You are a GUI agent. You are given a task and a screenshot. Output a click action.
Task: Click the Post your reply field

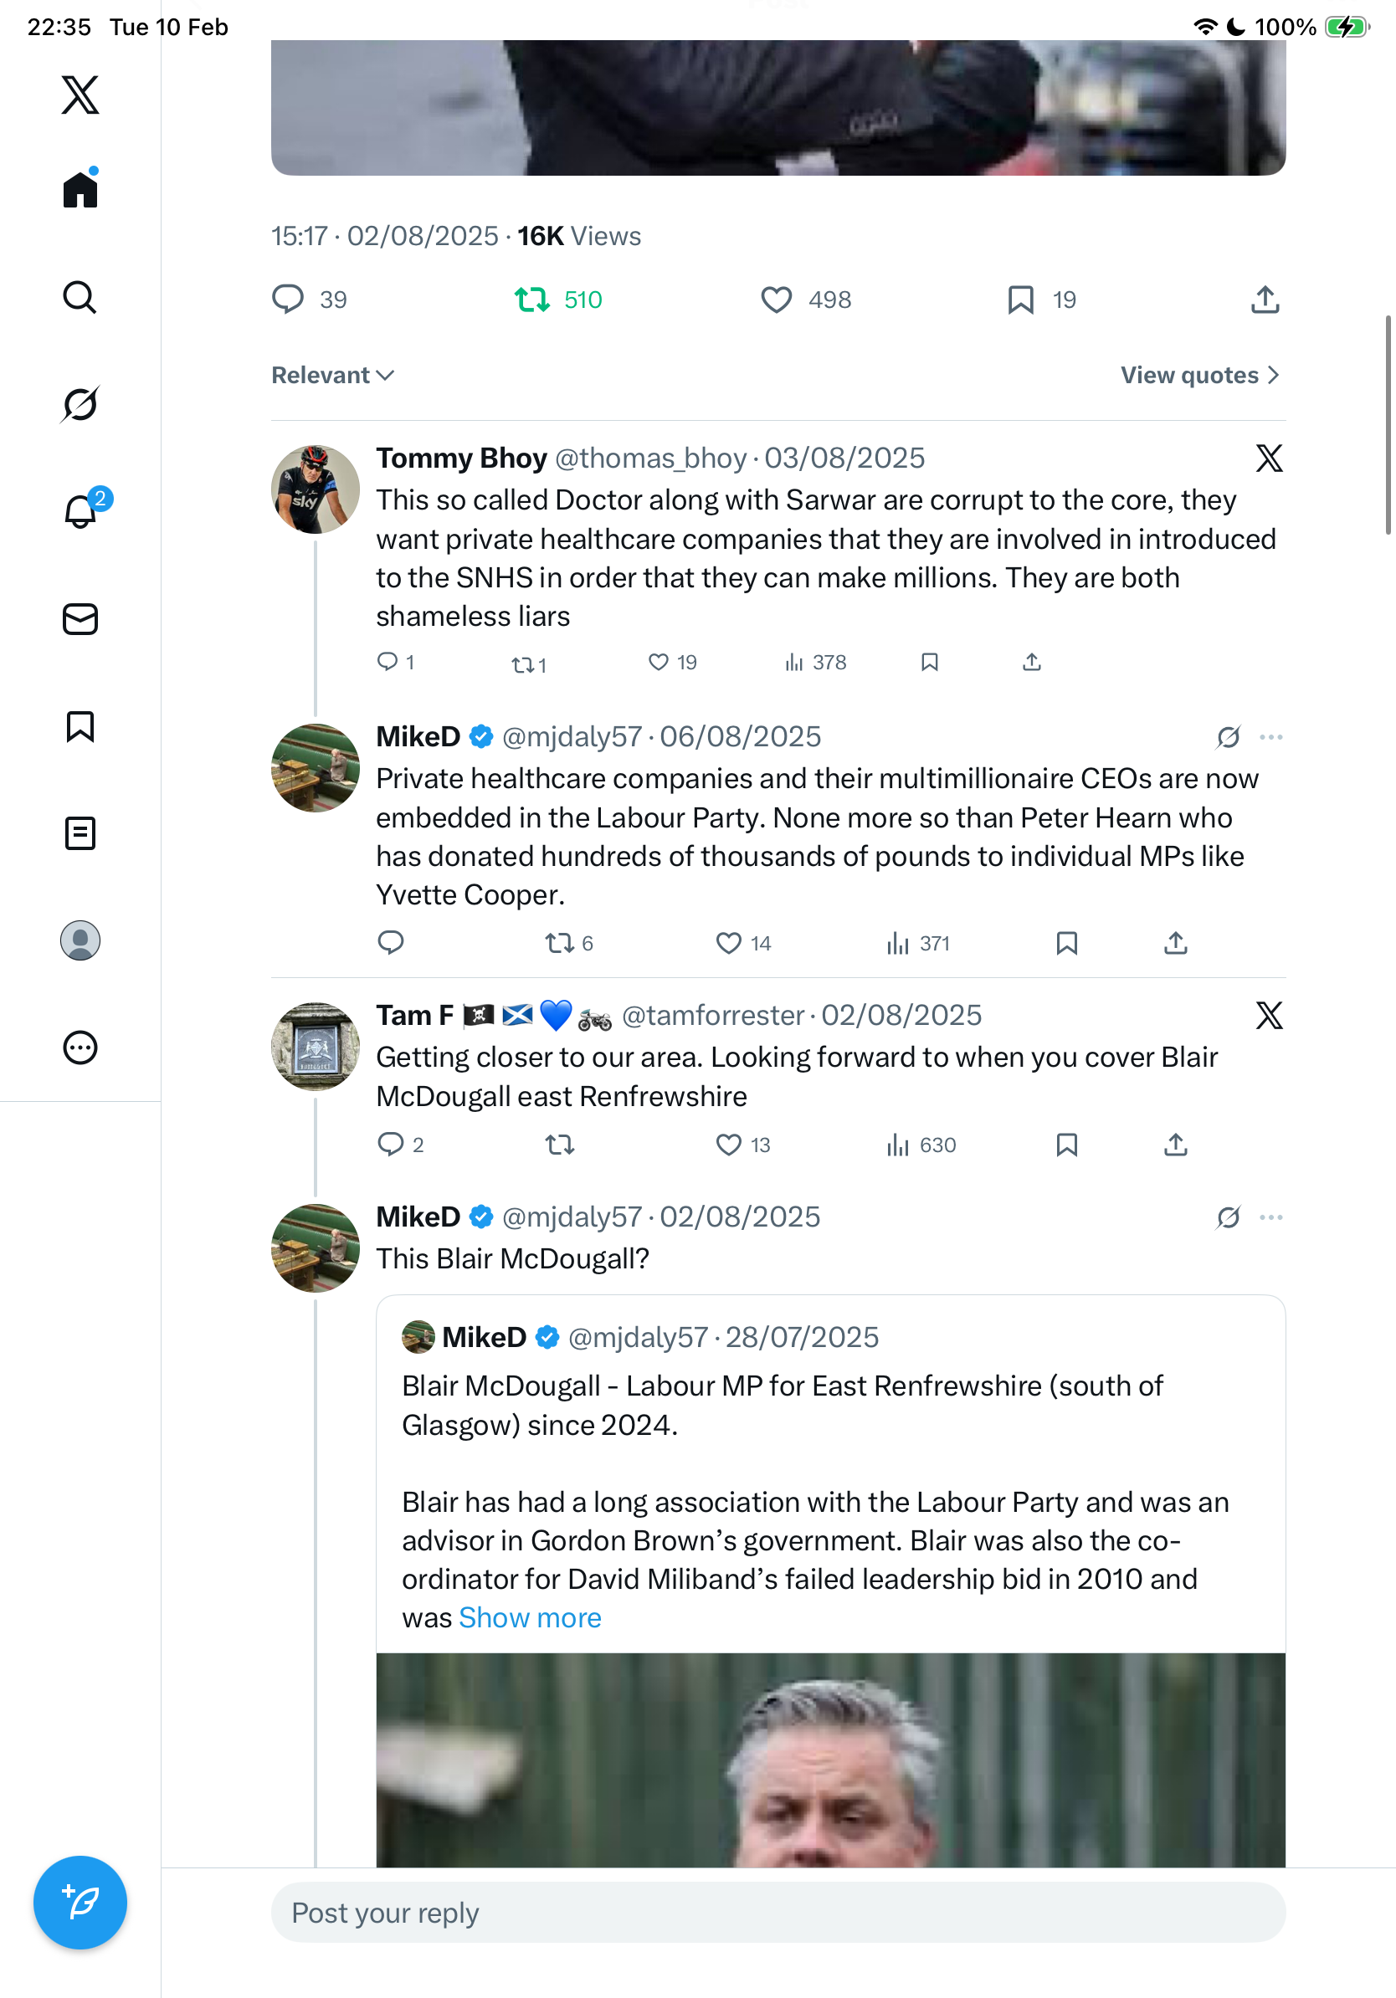coord(778,1913)
